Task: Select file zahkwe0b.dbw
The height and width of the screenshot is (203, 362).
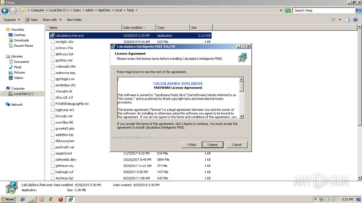Action: coord(66,160)
